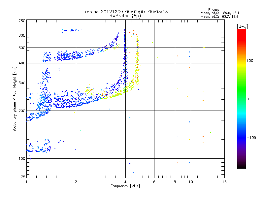Click the colorbar tick label '0'

click(x=247, y=99)
